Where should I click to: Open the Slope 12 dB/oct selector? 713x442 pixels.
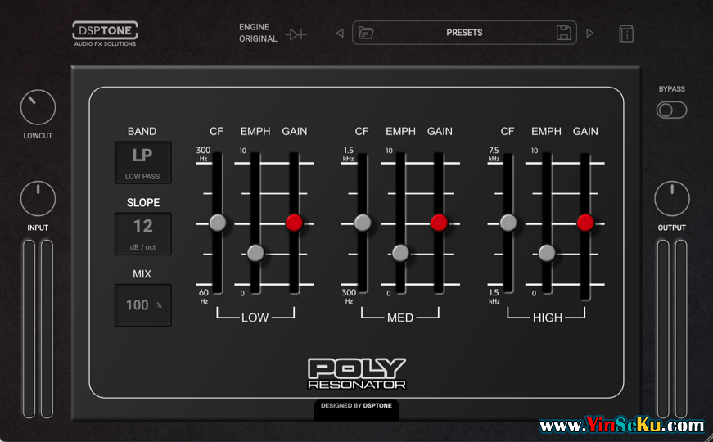143,233
